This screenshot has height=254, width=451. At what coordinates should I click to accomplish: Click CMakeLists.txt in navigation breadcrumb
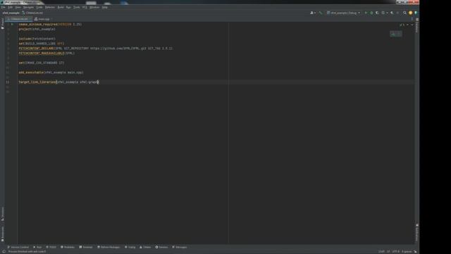click(32, 13)
